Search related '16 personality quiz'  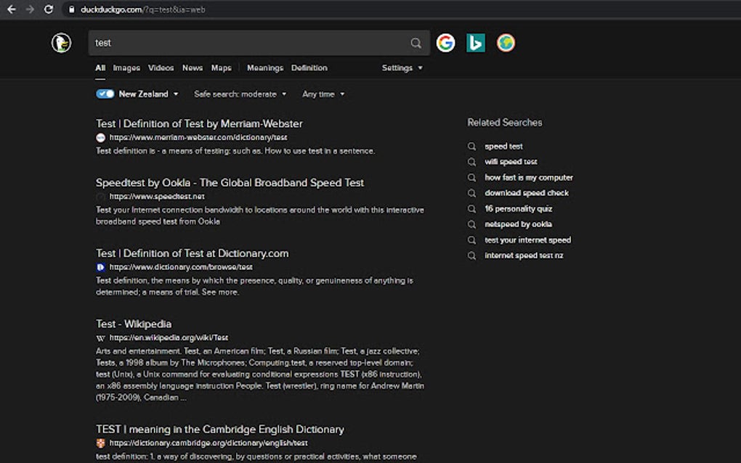point(518,208)
